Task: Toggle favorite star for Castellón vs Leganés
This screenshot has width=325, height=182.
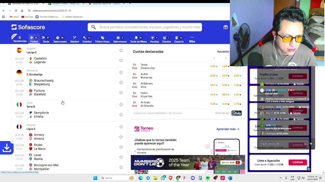Action: tap(121, 60)
